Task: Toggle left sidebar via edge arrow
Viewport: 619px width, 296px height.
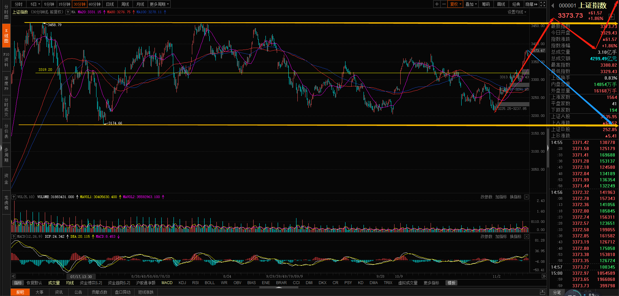Action: tap(1, 148)
